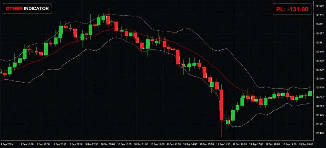Click the 10 Sep 18:00 time label
This screenshot has width=326, height=148.
(x=273, y=144)
